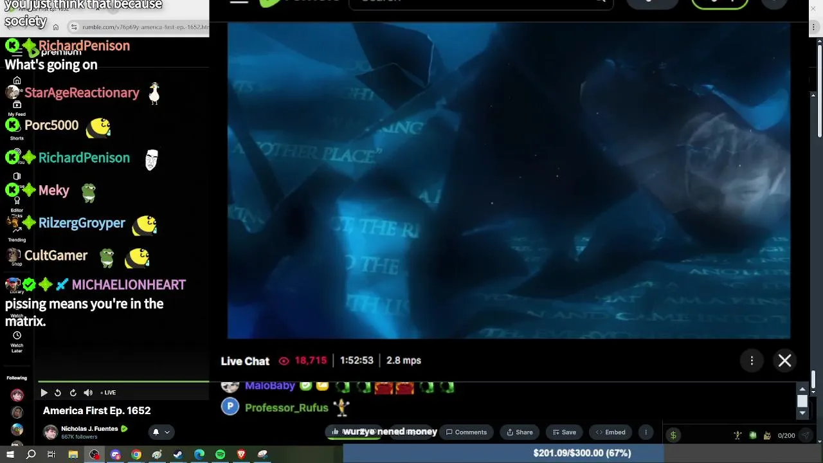Click the browser URL address bar

point(138,27)
